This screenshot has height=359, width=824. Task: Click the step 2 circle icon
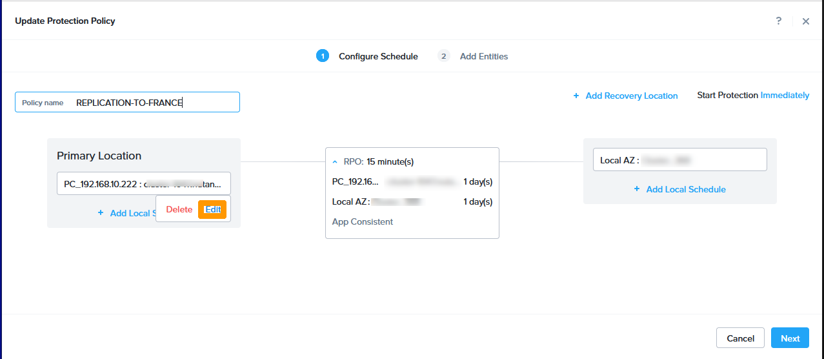[443, 56]
